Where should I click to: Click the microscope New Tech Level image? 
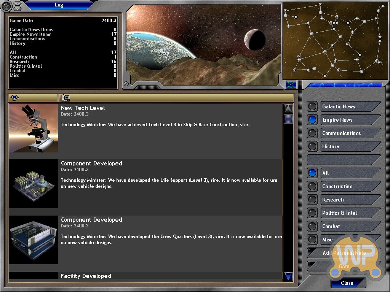[x=34, y=128]
